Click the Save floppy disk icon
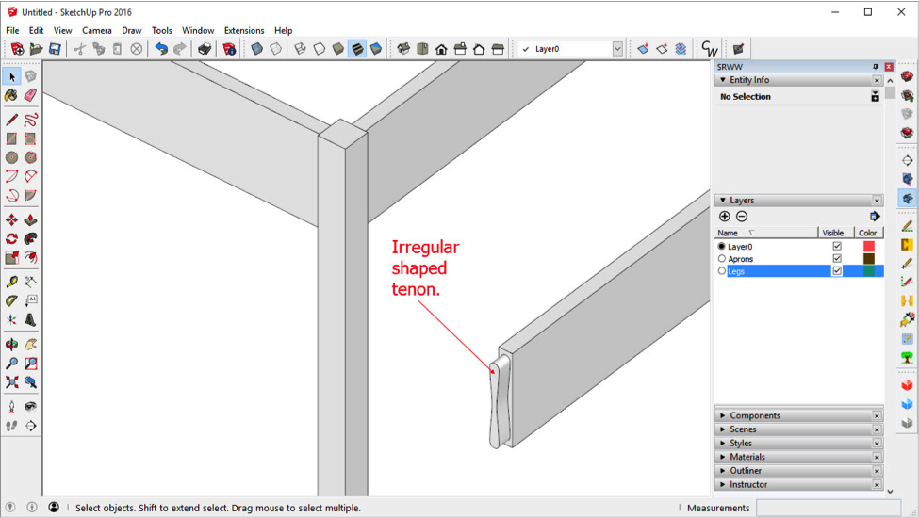The width and height of the screenshot is (919, 518). [x=55, y=49]
